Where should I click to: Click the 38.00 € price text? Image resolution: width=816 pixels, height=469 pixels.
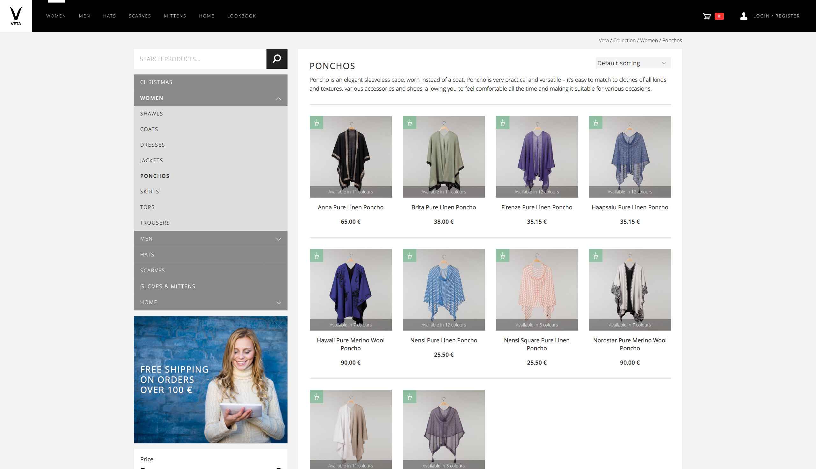[444, 222]
